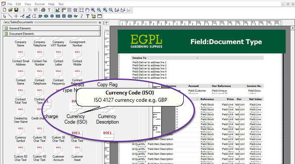Toggle the rulers display button
This screenshot has height=164, width=295.
(x=63, y=10)
